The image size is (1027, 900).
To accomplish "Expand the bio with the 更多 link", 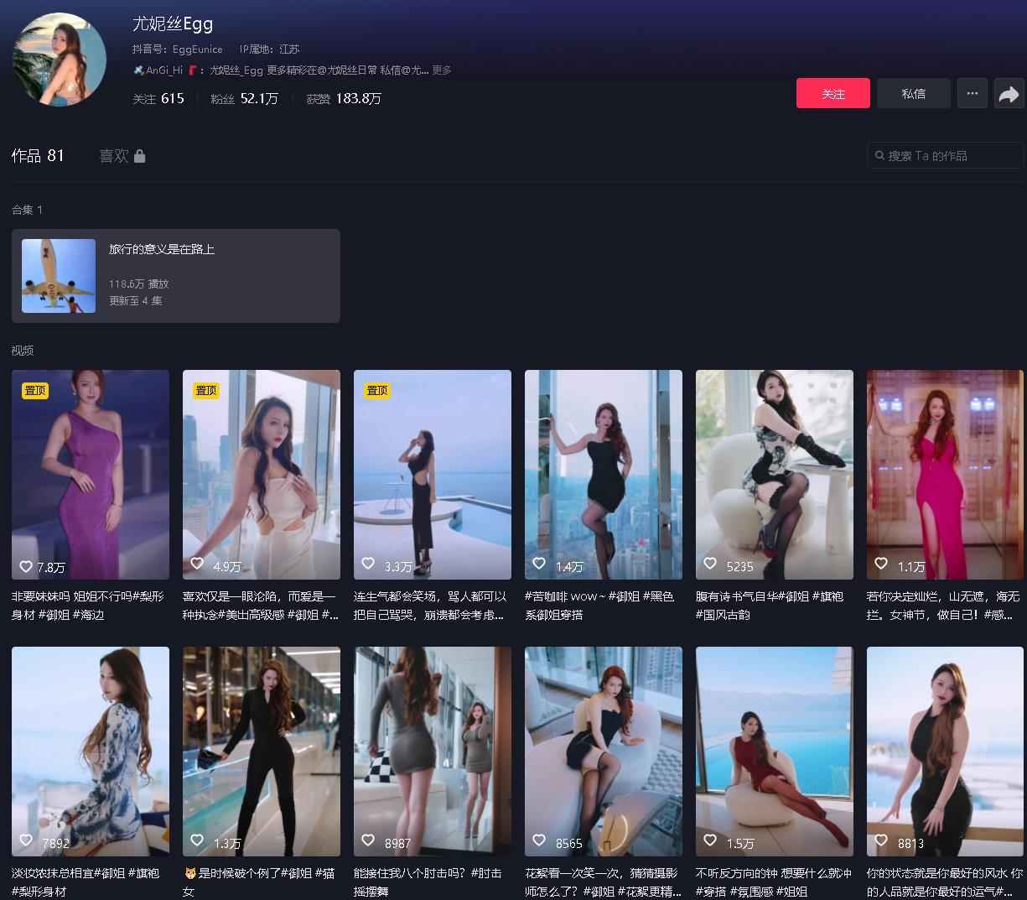I will (442, 70).
